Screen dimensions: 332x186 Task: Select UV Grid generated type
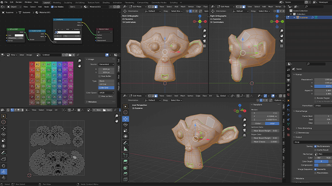(107, 84)
